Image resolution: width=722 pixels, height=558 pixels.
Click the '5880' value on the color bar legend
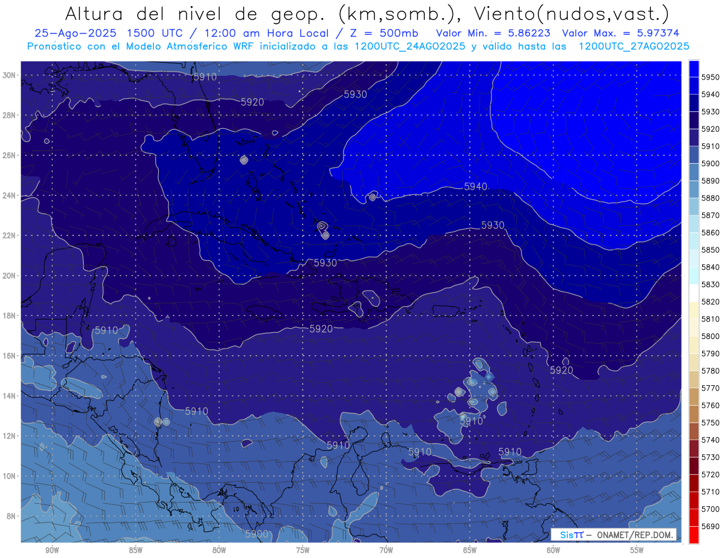tap(711, 198)
